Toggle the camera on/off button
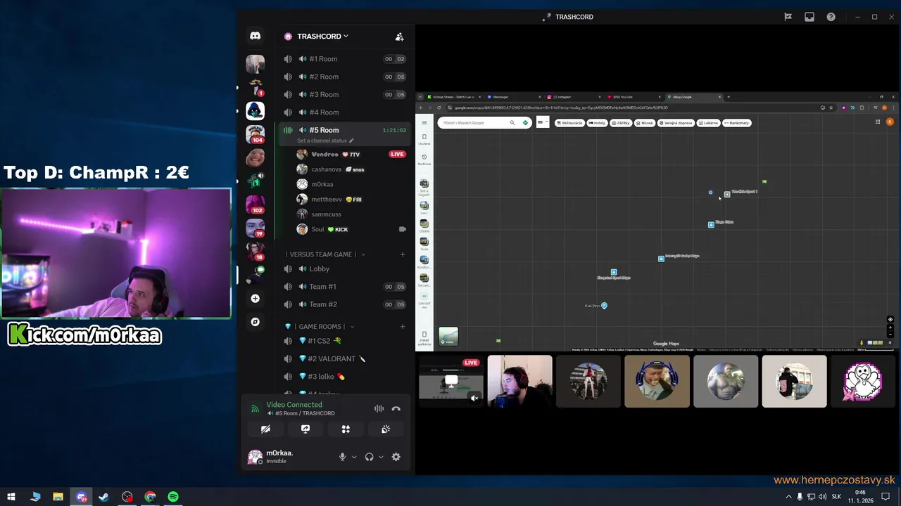This screenshot has width=901, height=506. (x=265, y=429)
